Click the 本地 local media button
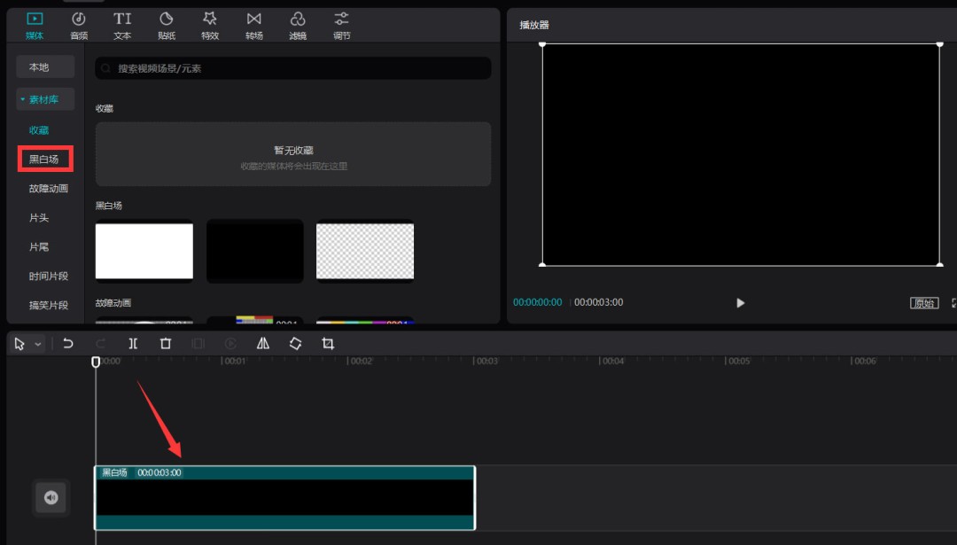The width and height of the screenshot is (957, 545). [x=39, y=67]
